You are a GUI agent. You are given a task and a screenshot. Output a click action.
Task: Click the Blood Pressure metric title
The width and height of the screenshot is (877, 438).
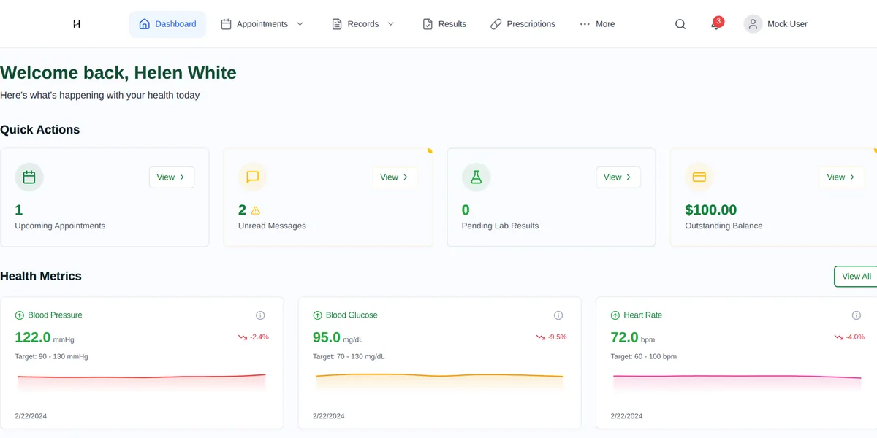pos(55,315)
